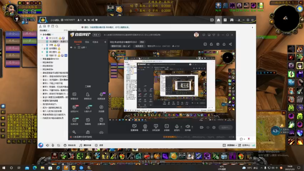This screenshot has height=171, width=304.
Task: Open the 主播任务 tool
Action: pyautogui.click(x=101, y=121)
